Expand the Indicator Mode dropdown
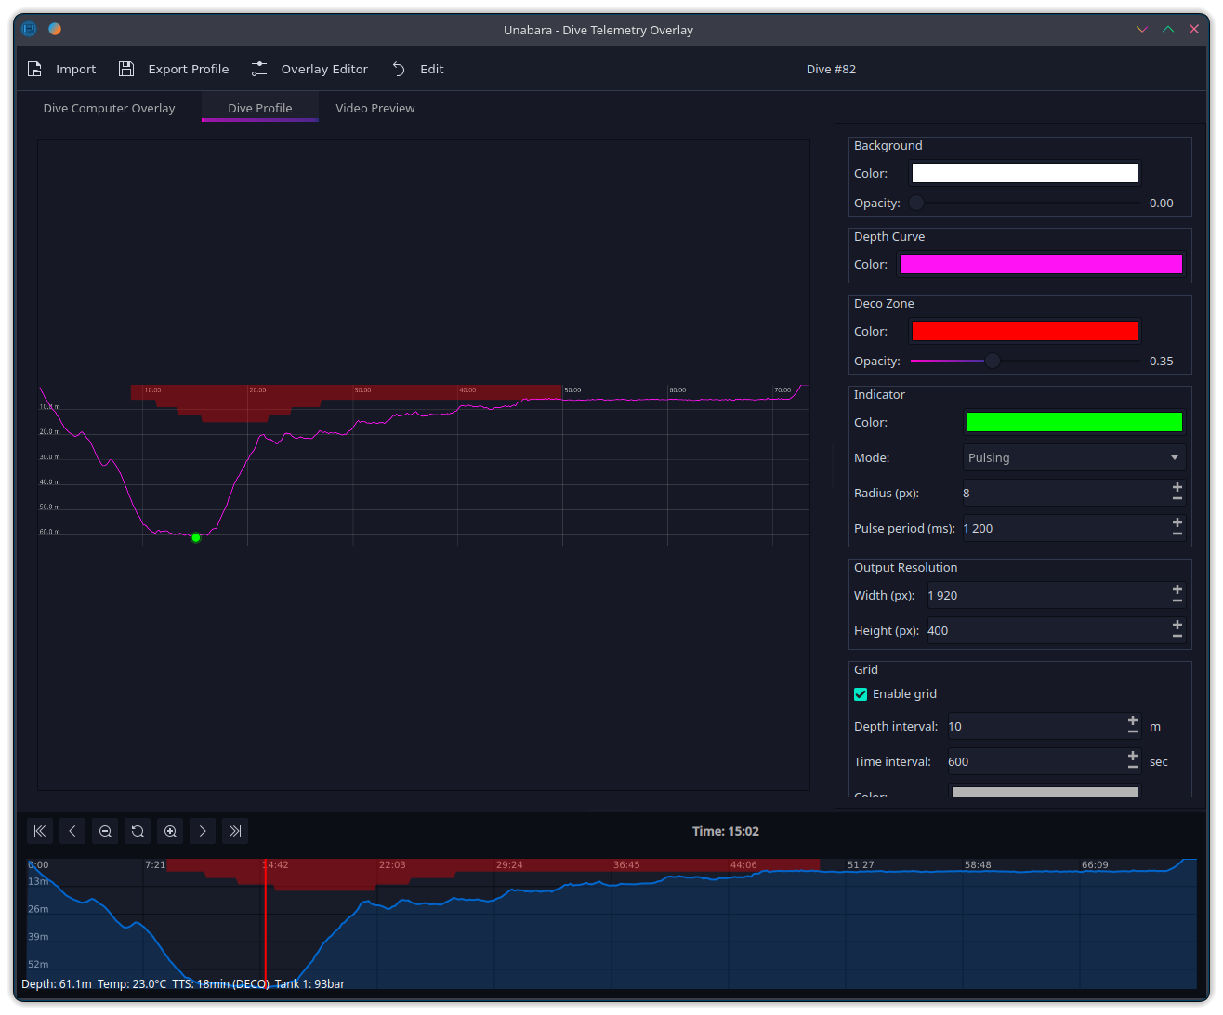Image resolution: width=1223 pixels, height=1015 pixels. [x=1074, y=457]
